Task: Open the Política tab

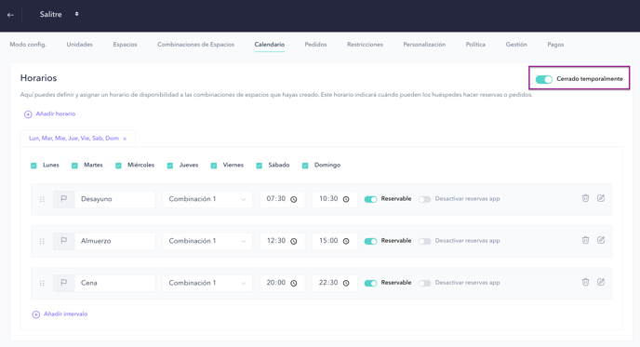Action: point(475,45)
